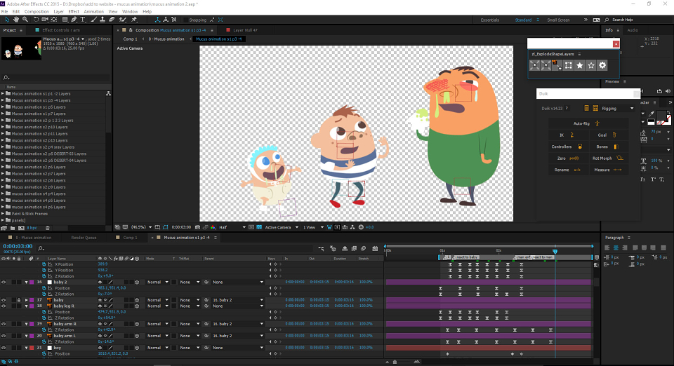This screenshot has height=366, width=674.
Task: Expand Mucus animation s2 p10 Layers folder
Action: tap(3, 127)
